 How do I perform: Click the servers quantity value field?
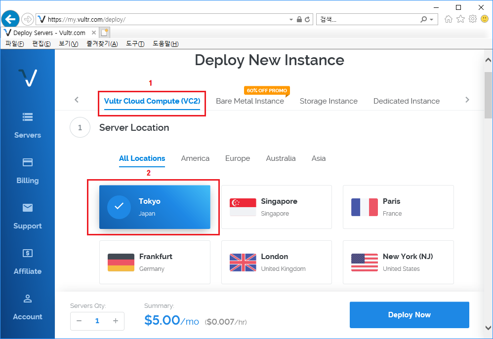point(97,321)
